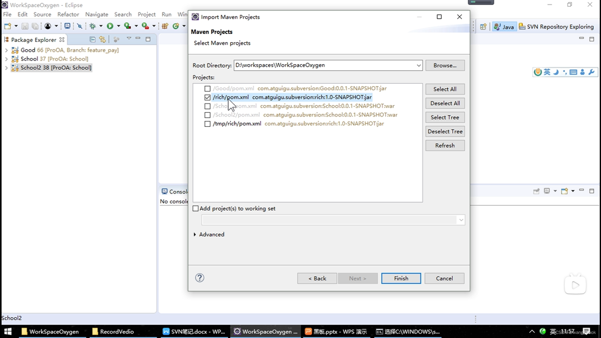Click the Deselect Tree button
The width and height of the screenshot is (601, 338).
[445, 131]
